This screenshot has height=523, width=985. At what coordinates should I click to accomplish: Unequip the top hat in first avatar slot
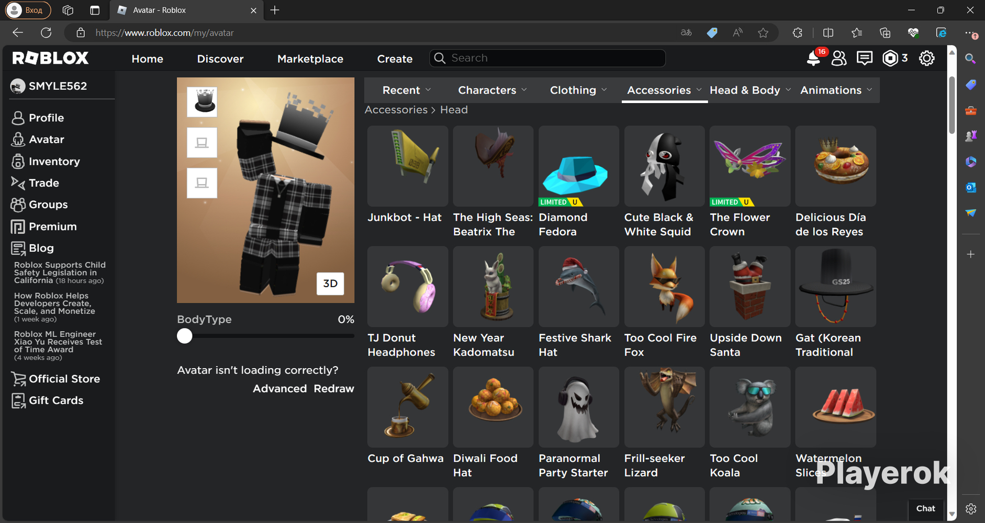click(x=202, y=102)
